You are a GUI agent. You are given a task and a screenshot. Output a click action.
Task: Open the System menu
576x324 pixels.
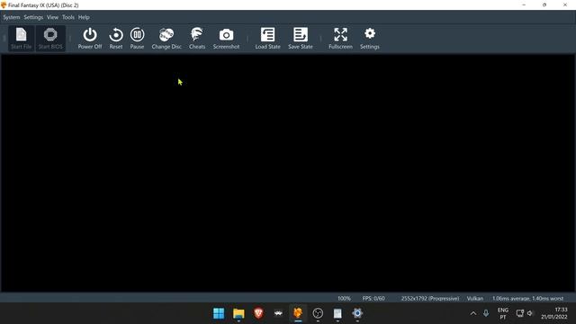(x=12, y=17)
